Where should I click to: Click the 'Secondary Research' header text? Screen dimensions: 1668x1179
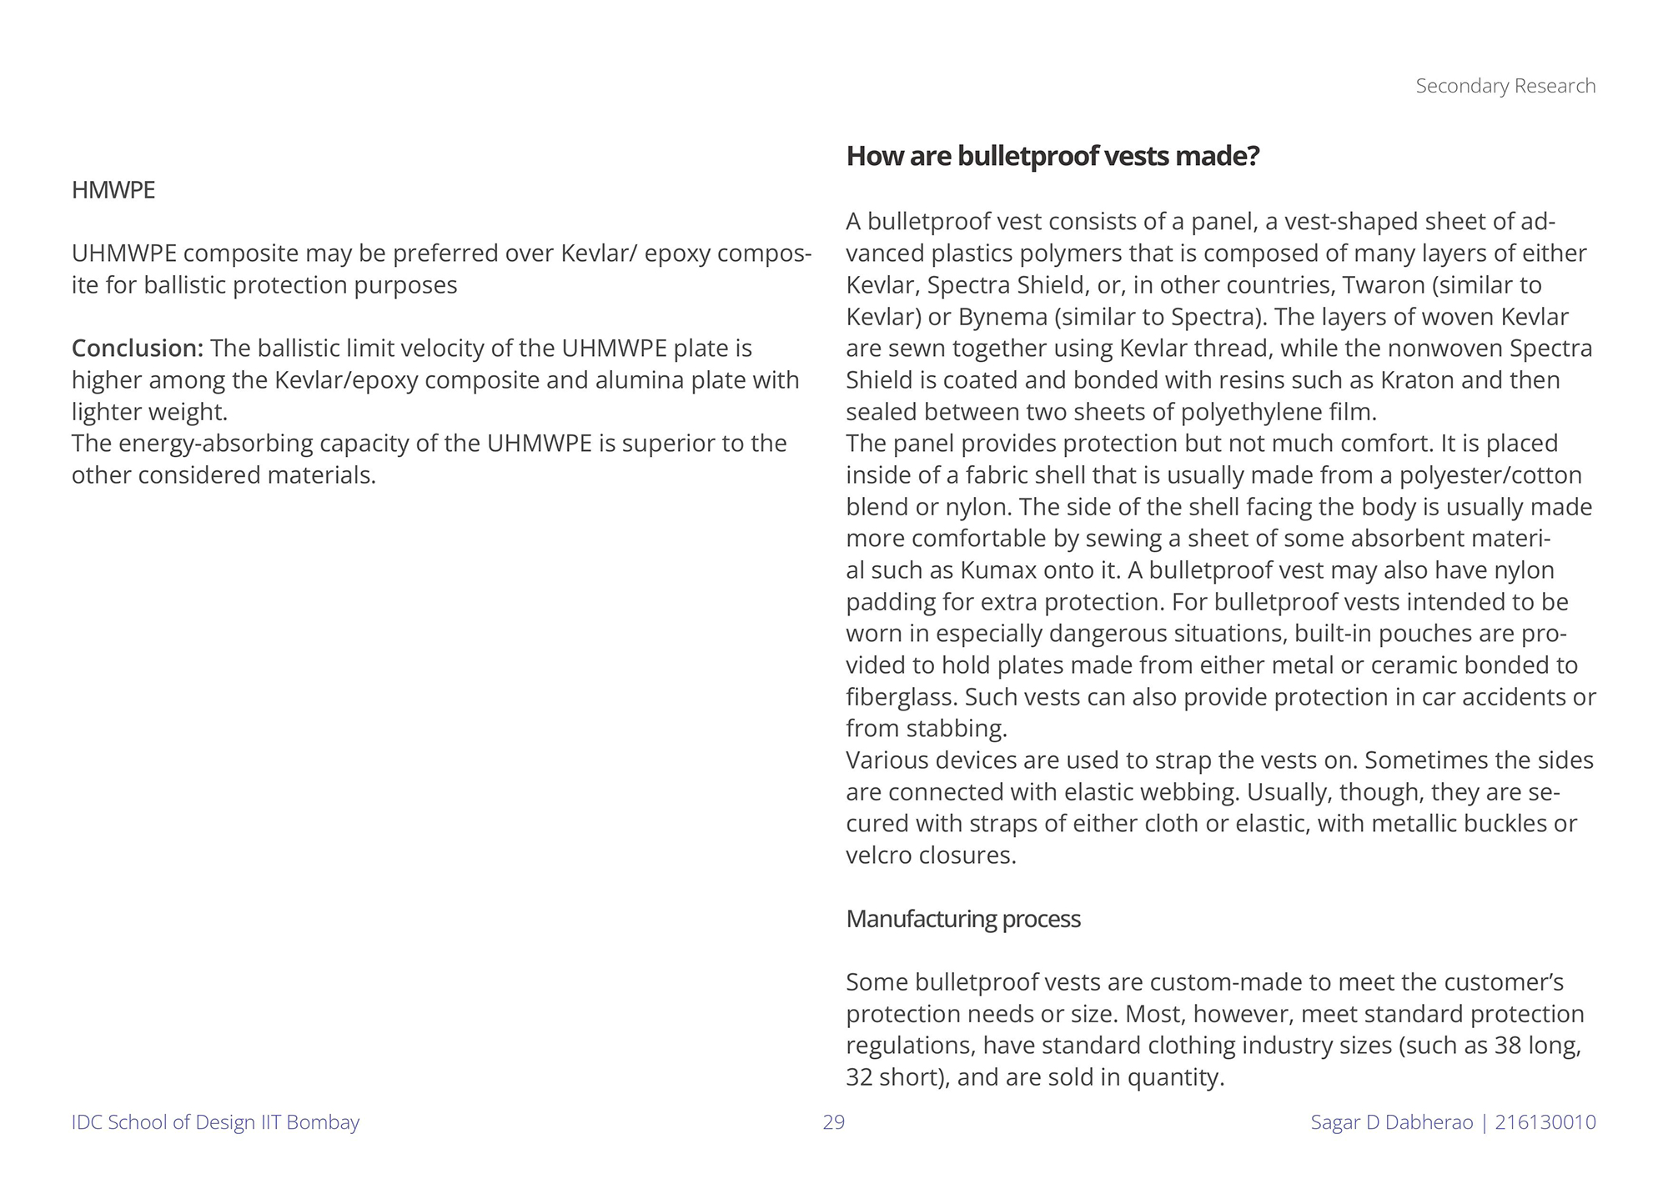(x=1505, y=86)
